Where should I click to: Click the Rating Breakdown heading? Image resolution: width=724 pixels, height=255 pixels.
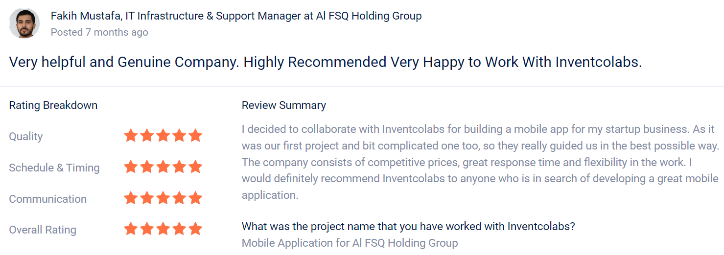click(53, 106)
